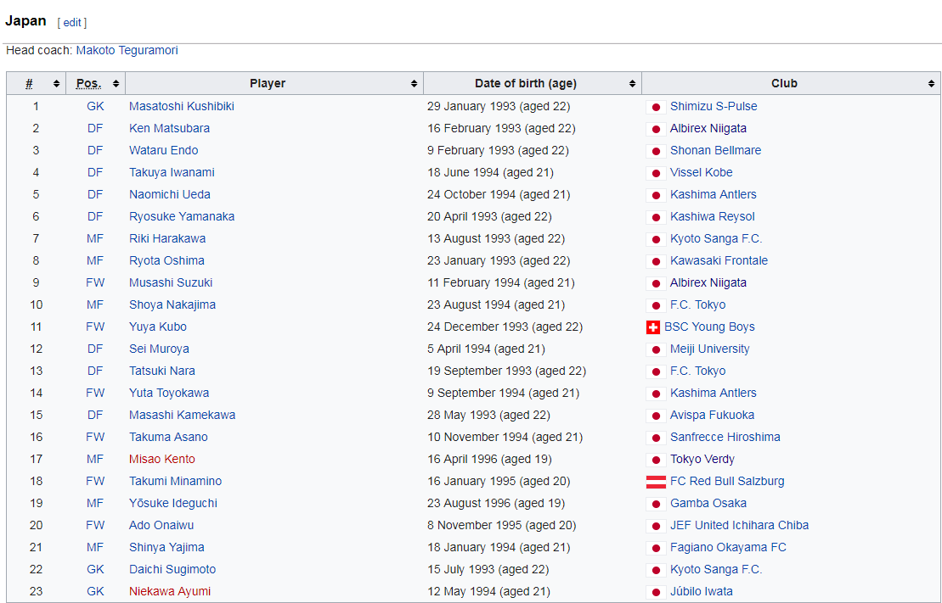Click Japan flag beside Avispa Fukuoka
This screenshot has width=942, height=603.
[x=656, y=416]
